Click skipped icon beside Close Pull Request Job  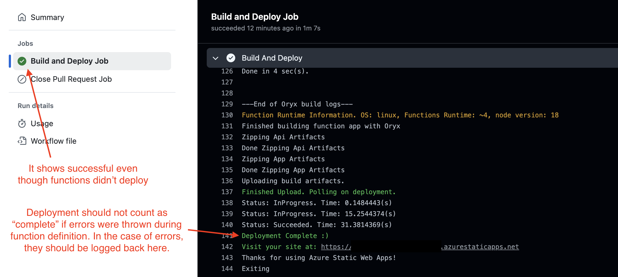[22, 79]
